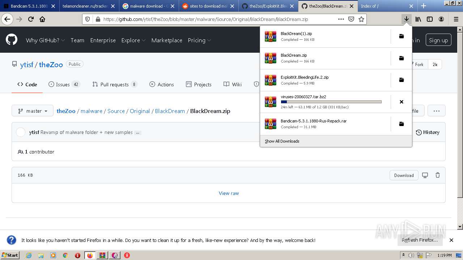This screenshot has height=260, width=463.
Task: Open the Actions tab
Action: click(162, 84)
